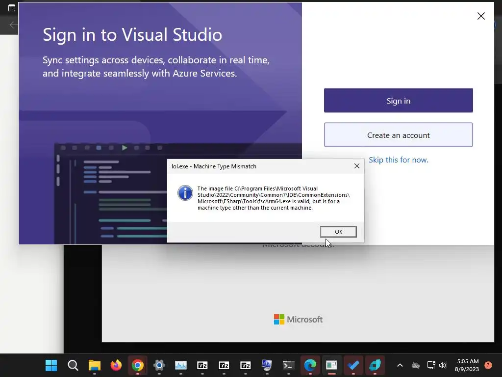Switch to Google Chrome in the taskbar
Screen dimensions: 502x377
[x=138, y=365]
